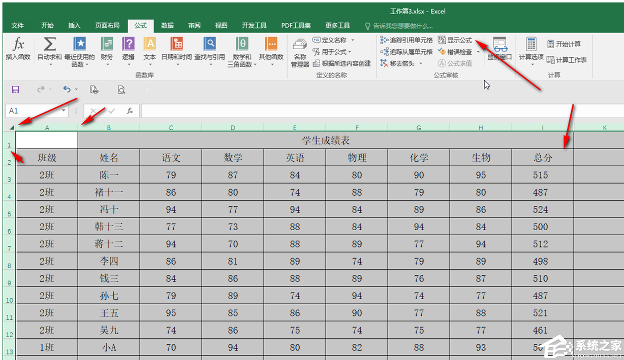Click the 开始计算 (Calculate Now) button

[564, 44]
